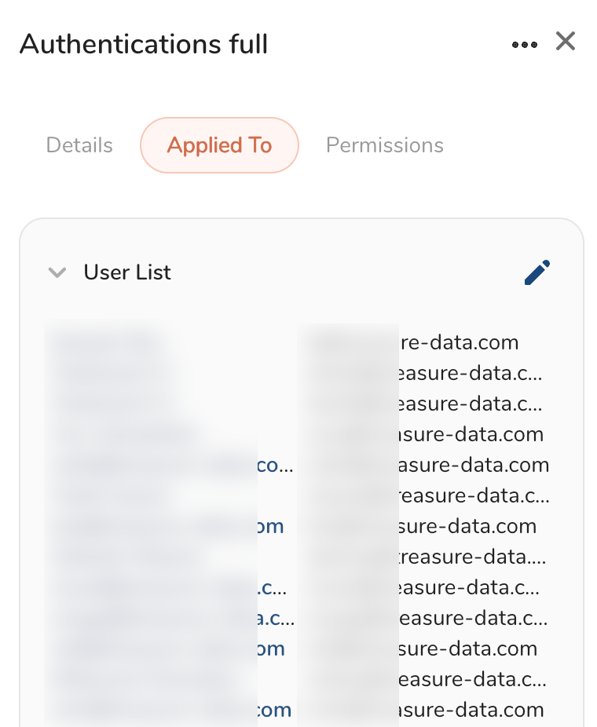Click the User List section heading
The width and height of the screenshot is (597, 727).
(x=127, y=272)
